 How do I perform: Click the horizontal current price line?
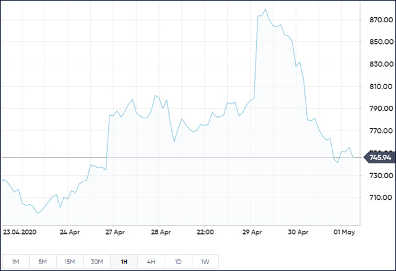click(186, 157)
